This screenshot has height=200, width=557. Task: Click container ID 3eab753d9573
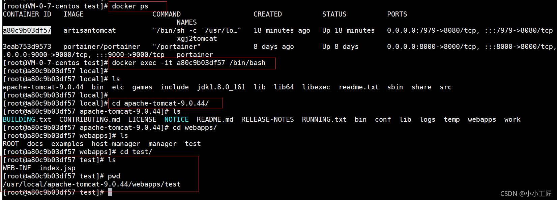27,47
